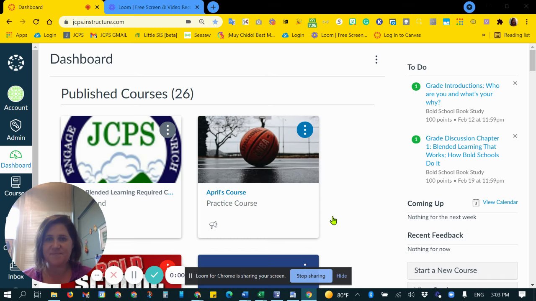Open a new browser tab
The height and width of the screenshot is (301, 536).
pyautogui.click(x=213, y=7)
